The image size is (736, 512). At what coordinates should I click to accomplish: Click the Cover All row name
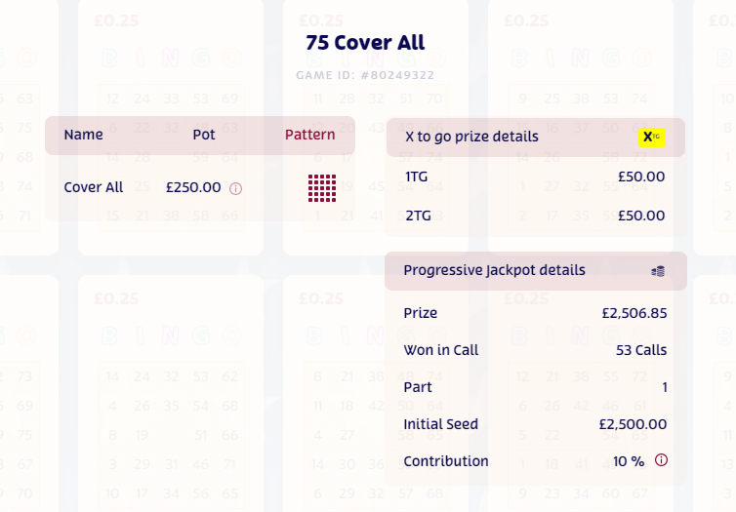pyautogui.click(x=94, y=187)
